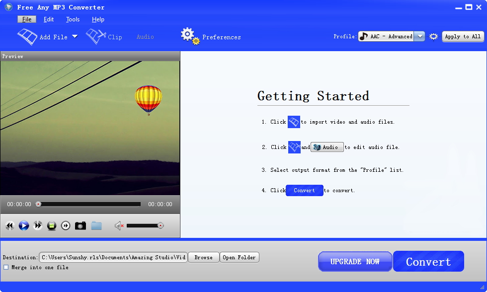Click the profile settings gear icon
The image size is (487, 292).
pos(433,36)
